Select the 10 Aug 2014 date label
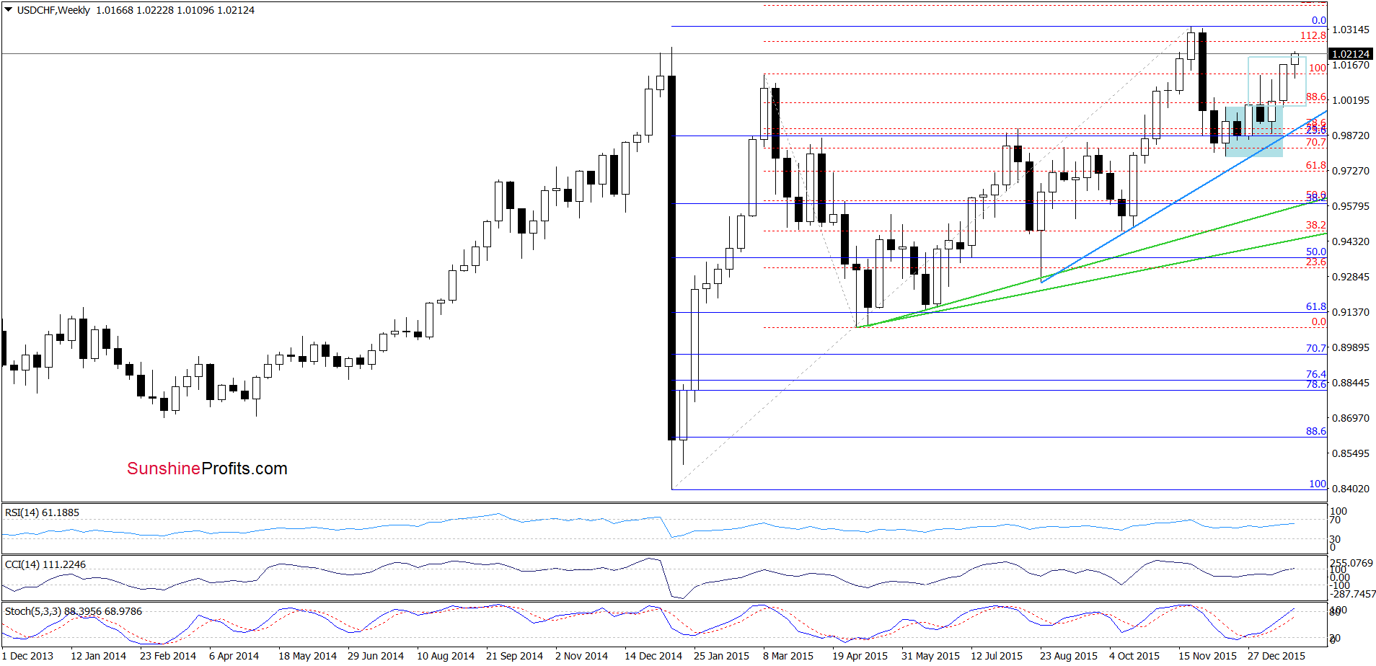This screenshot has width=1376, height=666. click(446, 656)
